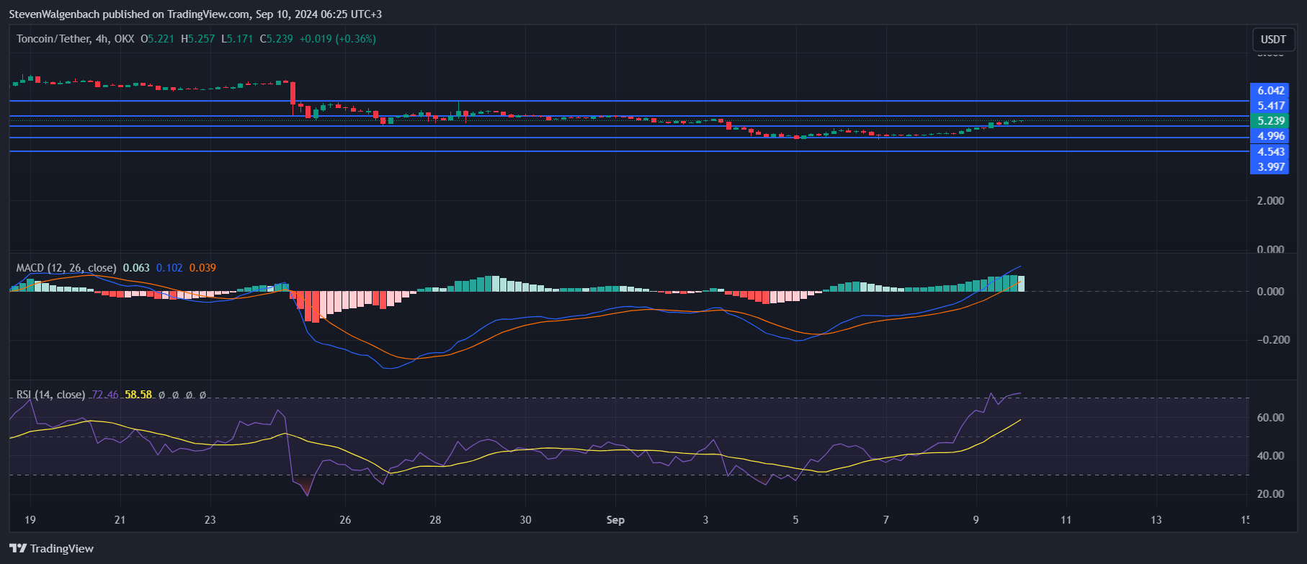Click date 30 on the time axis
The height and width of the screenshot is (564, 1307).
[525, 520]
